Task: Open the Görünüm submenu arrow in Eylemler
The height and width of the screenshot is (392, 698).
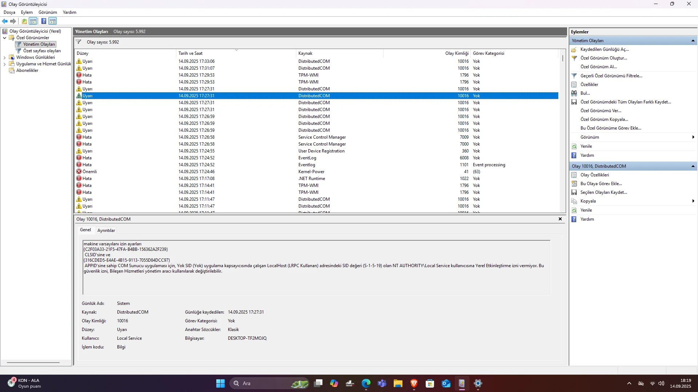Action: pos(693,137)
